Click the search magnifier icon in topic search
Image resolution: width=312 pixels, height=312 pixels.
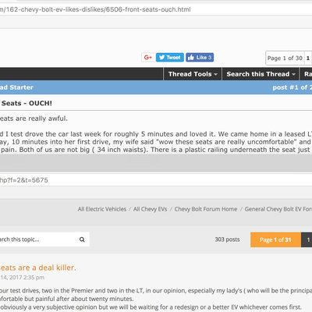[82, 239]
